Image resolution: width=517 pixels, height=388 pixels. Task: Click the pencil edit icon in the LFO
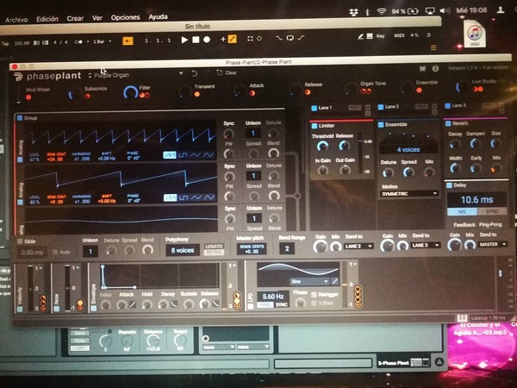[x=334, y=281]
